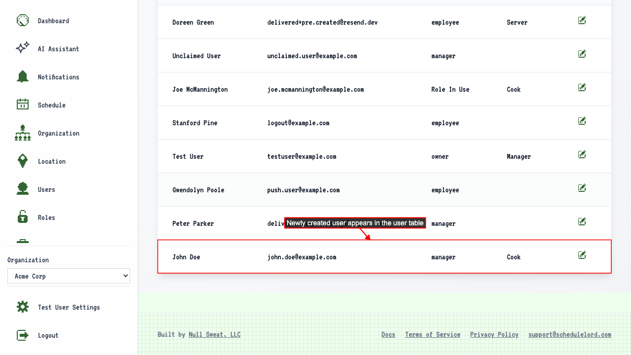Open the Privacy Policy link
The width and height of the screenshot is (631, 355).
[494, 334]
